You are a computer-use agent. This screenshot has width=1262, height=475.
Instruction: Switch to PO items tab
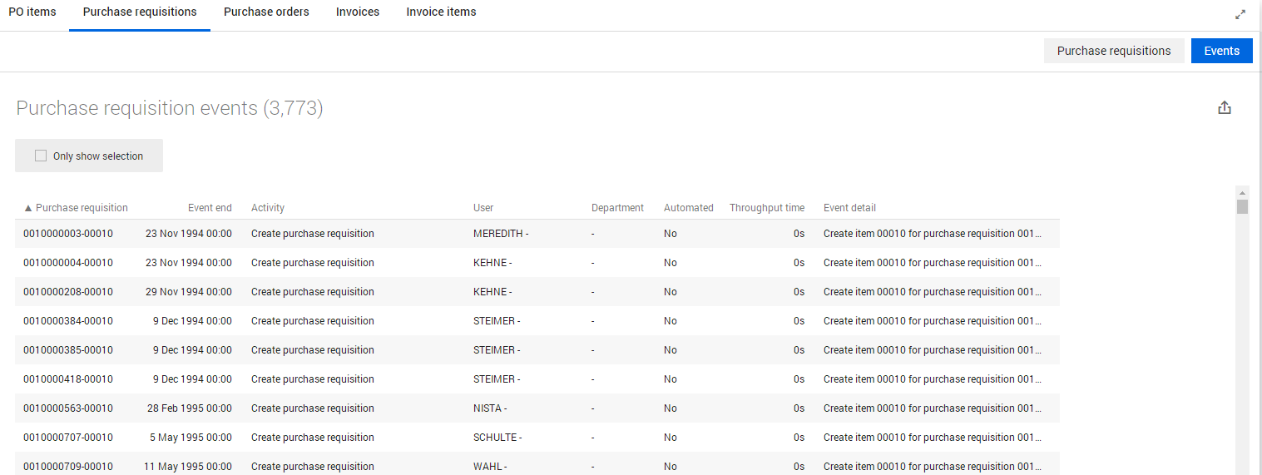(32, 12)
